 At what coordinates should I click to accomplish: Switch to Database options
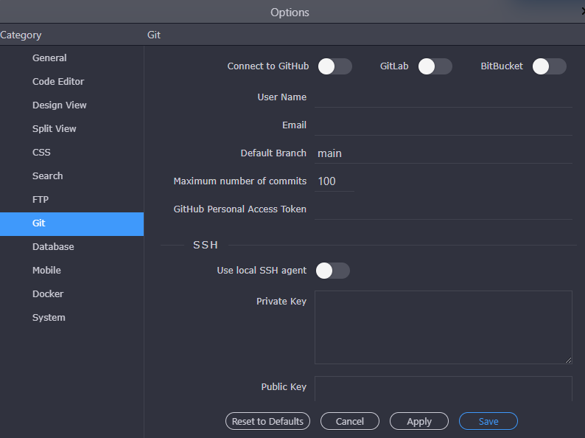coord(53,247)
